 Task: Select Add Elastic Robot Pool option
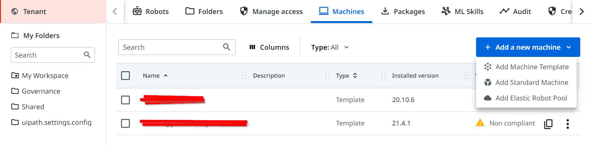(x=531, y=98)
